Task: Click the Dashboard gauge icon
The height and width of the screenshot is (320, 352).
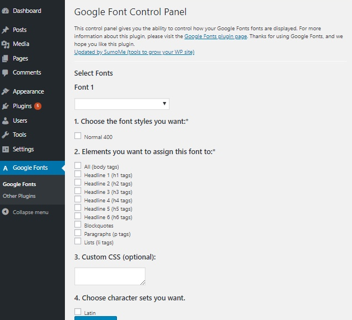Action: 5,11
